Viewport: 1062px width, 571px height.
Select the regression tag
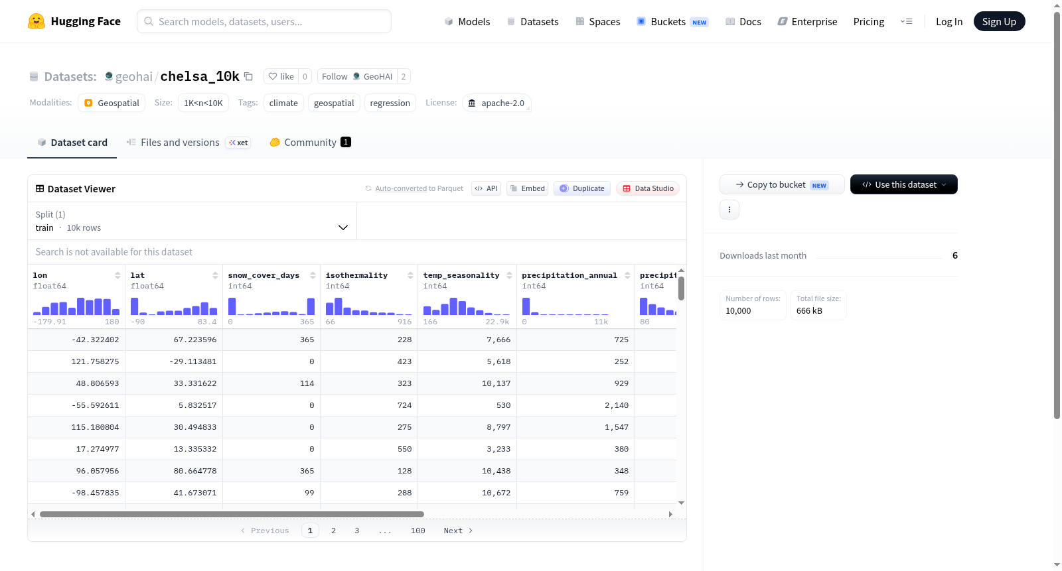[390, 103]
